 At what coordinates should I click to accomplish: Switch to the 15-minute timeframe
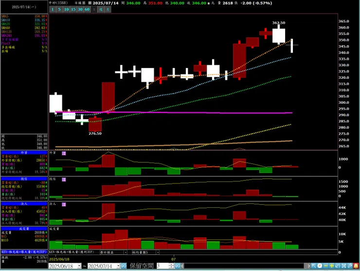point(73,9)
